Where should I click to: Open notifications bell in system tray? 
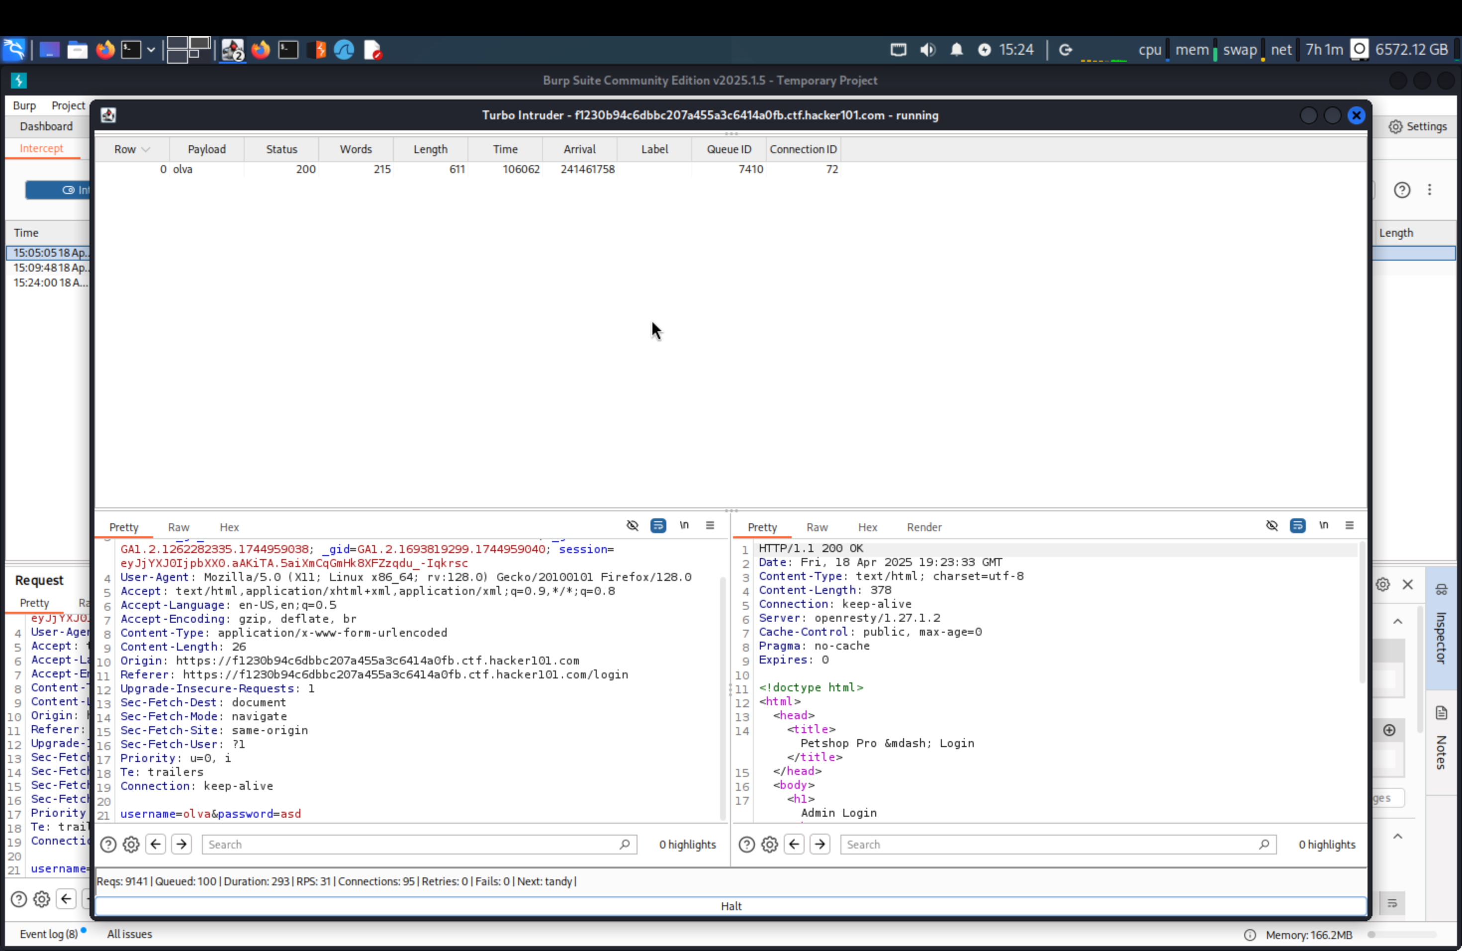click(x=956, y=50)
